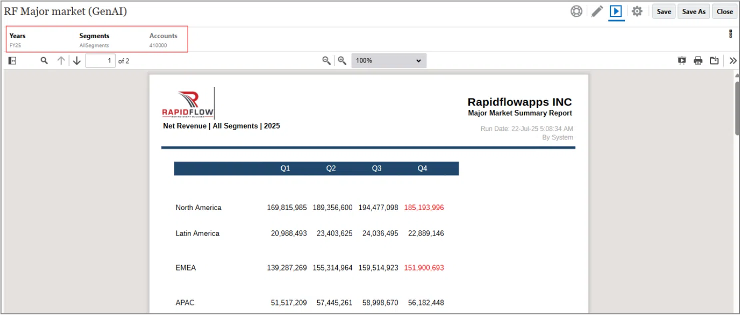Zoom in on the report
Screen dimensions: 740x315
click(x=342, y=60)
